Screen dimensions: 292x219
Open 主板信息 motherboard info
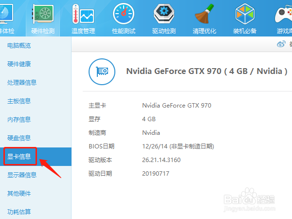(x=19, y=101)
